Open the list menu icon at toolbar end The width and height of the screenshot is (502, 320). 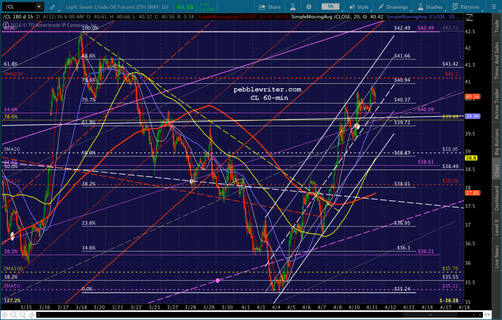[x=493, y=7]
